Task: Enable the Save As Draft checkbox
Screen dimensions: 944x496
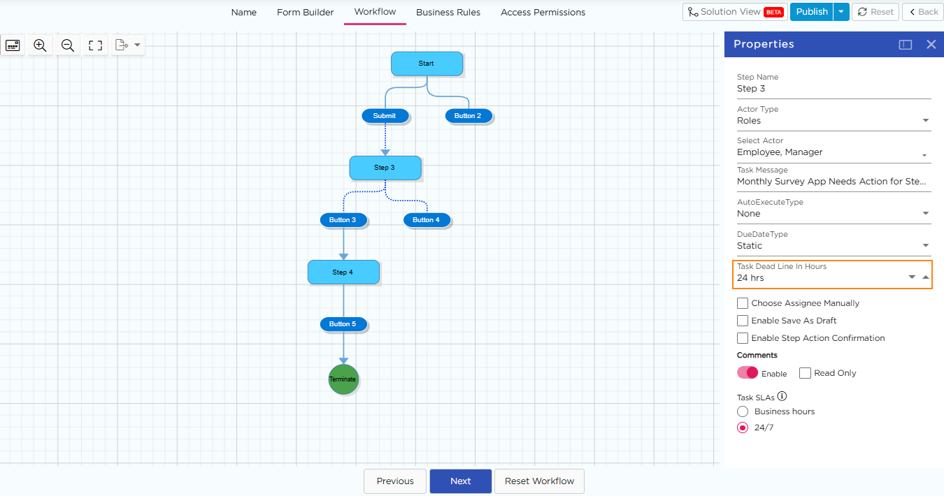Action: tap(743, 321)
